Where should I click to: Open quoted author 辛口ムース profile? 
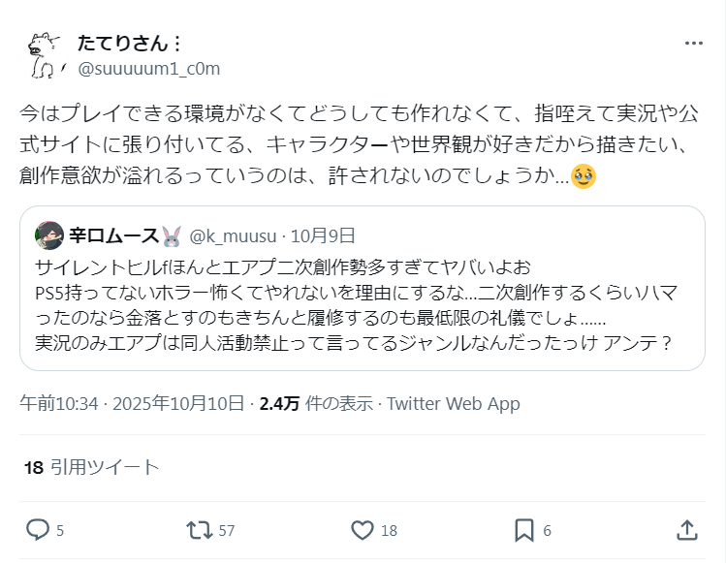point(114,235)
